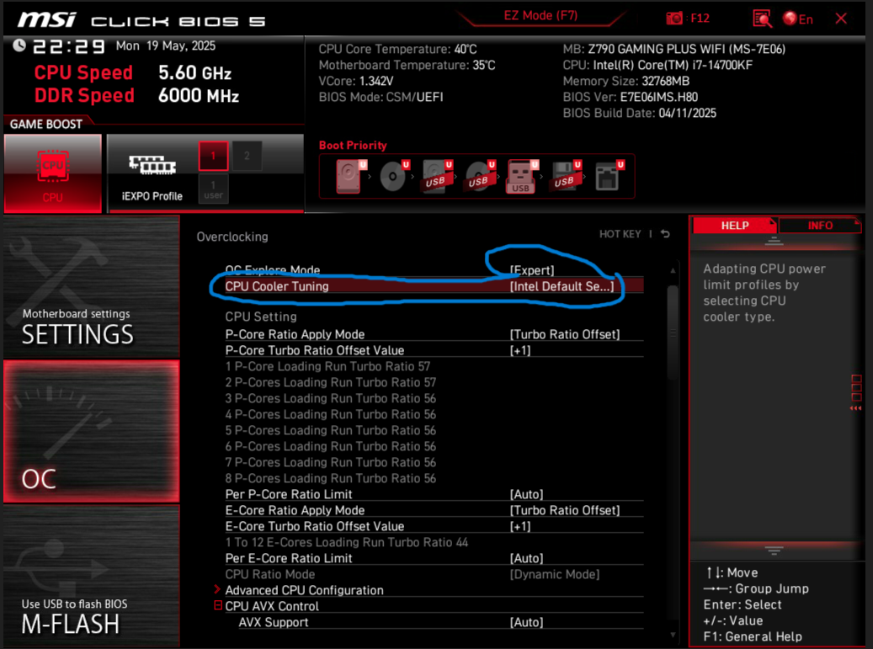The width and height of the screenshot is (873, 649).
Task: Select the USB CD/DVD boot icon
Action: [x=480, y=176]
